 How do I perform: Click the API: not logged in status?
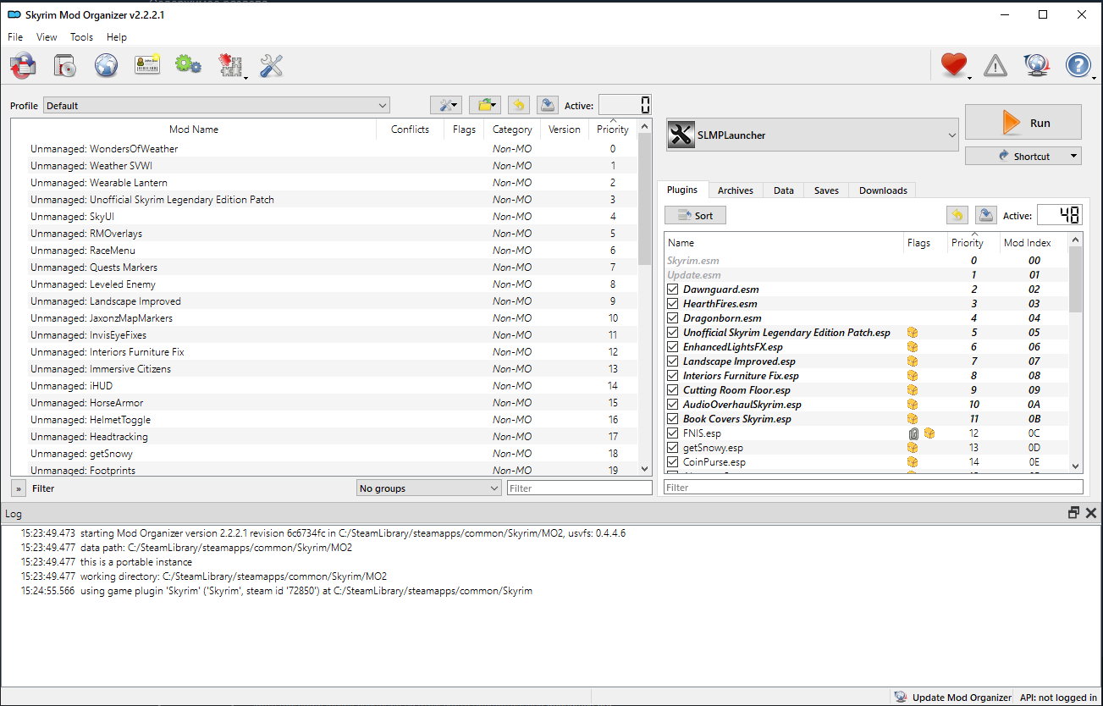1058,698
